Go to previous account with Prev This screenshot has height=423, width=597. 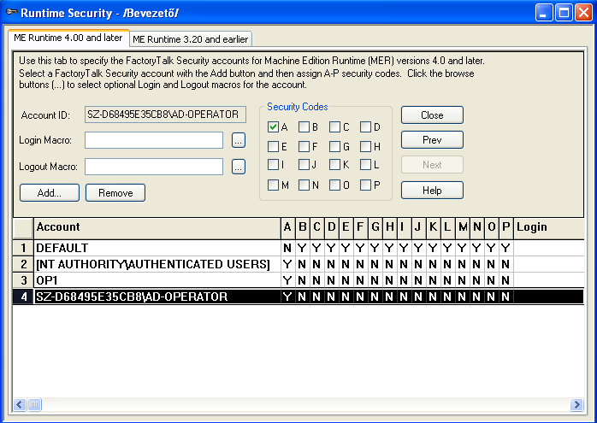(x=432, y=140)
